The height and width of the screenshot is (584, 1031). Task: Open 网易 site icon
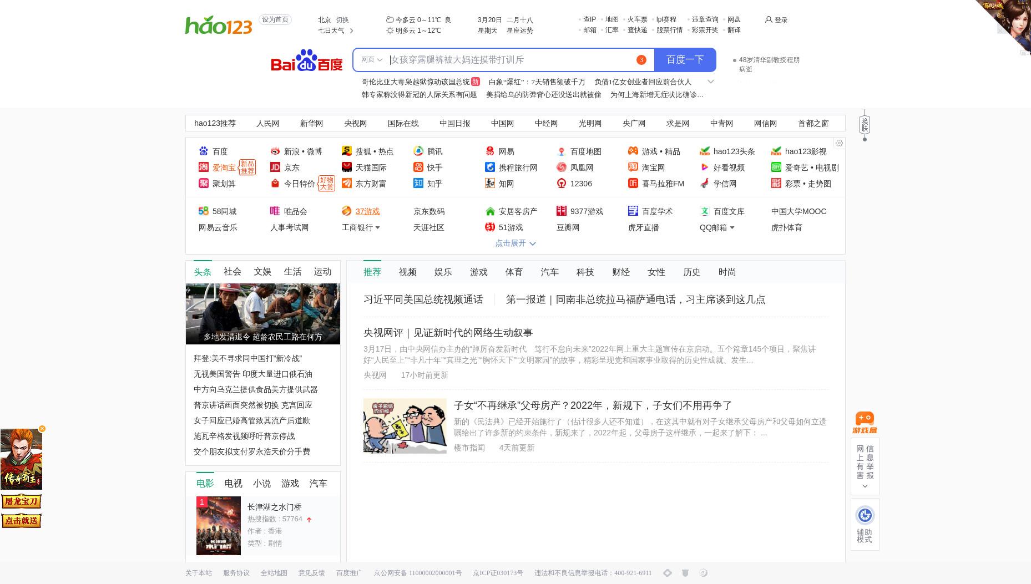[490, 151]
